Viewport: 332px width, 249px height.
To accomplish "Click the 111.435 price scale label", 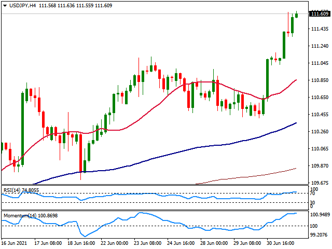I will pos(320,29).
